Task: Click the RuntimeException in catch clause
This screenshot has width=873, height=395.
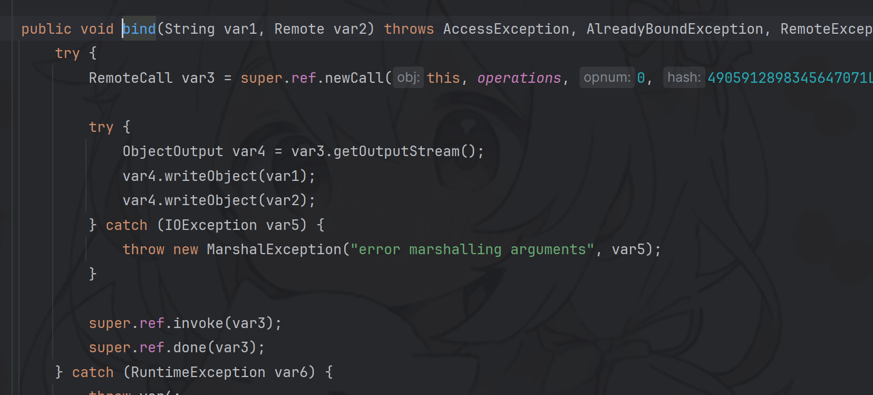Action: pos(198,372)
